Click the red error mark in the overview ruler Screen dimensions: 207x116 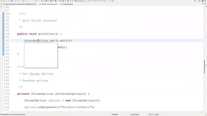(x=206, y=65)
